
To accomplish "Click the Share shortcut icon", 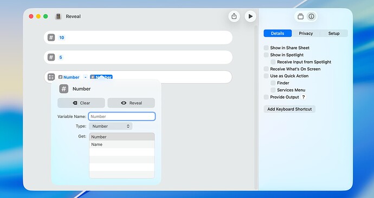I will click(234, 16).
